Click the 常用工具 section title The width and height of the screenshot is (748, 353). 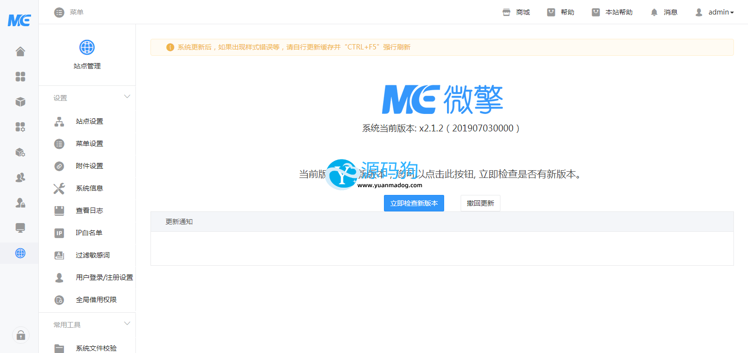67,325
